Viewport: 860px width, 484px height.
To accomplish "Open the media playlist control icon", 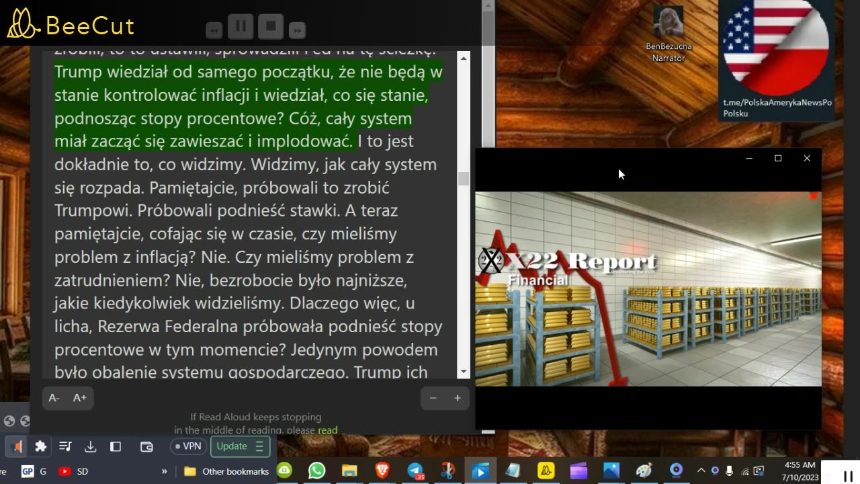I will coord(65,446).
